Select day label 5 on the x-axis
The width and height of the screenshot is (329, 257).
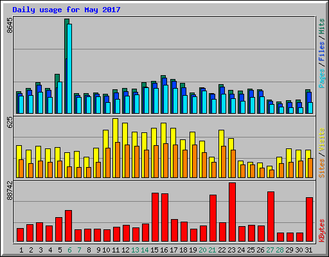[60, 250]
